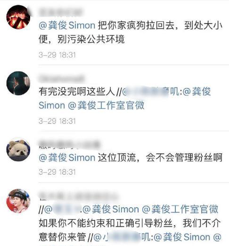Tap blurred reposted username in second comment
This screenshot has height=246, width=229.
[x=150, y=92]
